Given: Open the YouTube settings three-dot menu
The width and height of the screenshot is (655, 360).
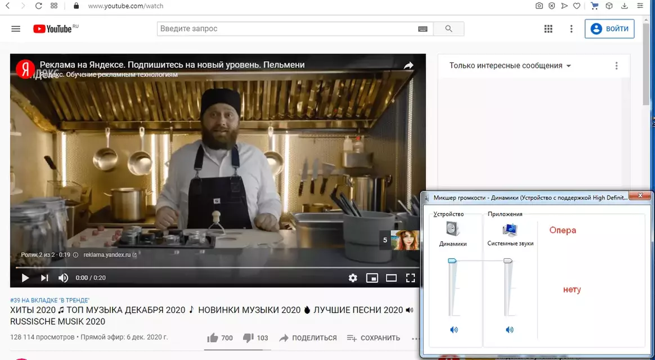Looking at the screenshot, I should click(572, 29).
